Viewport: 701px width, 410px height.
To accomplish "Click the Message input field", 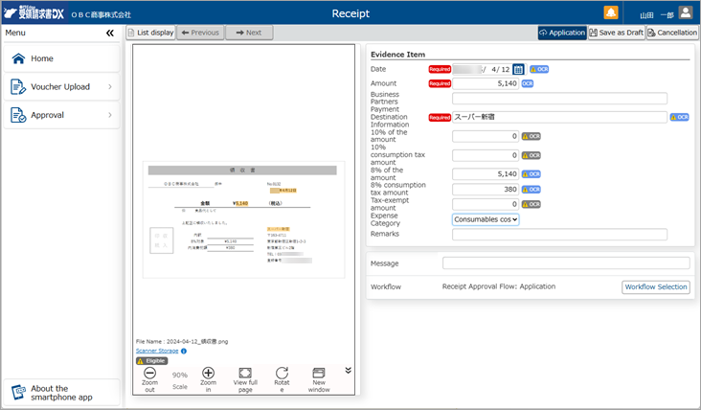I will click(x=566, y=263).
